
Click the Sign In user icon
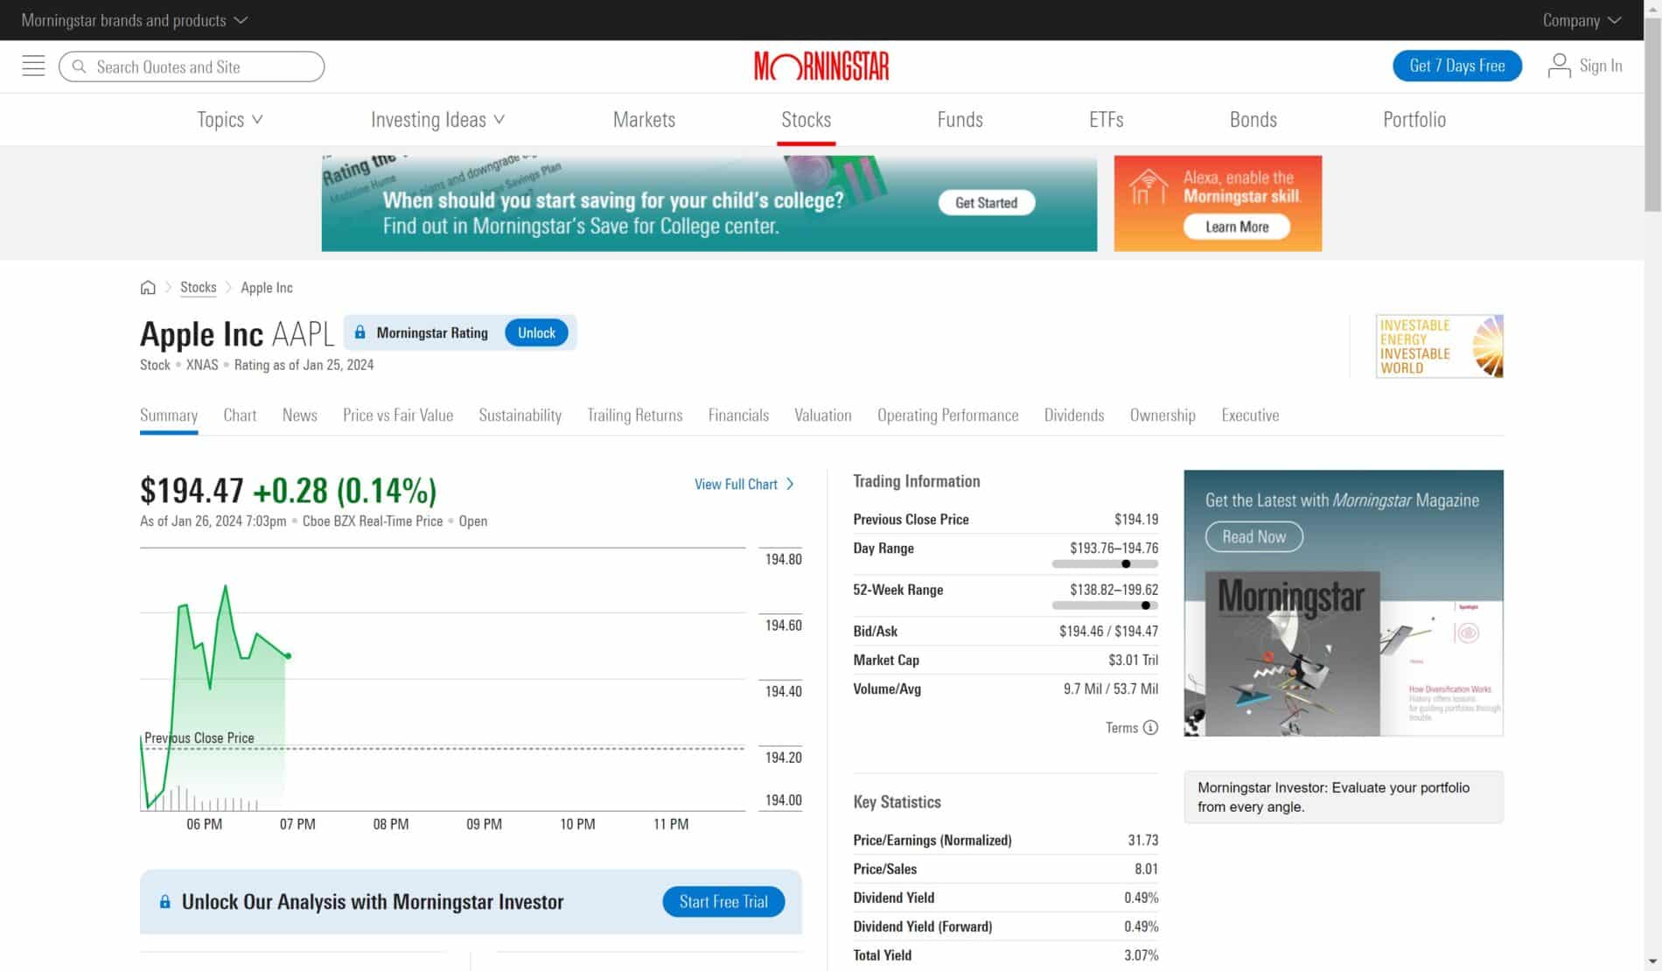pyautogui.click(x=1559, y=66)
